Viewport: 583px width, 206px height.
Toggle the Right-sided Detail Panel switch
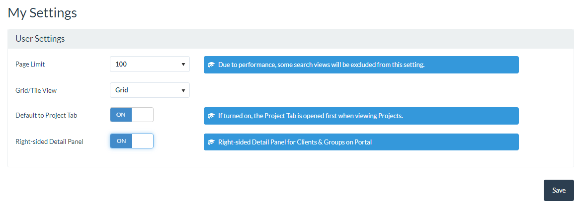pos(132,141)
